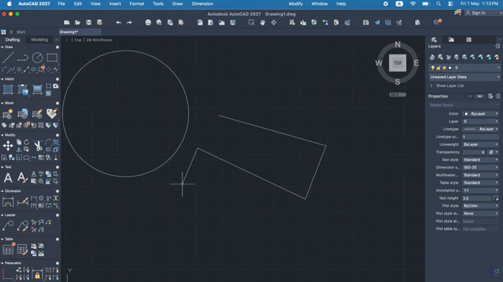
Task: Open the Modify menu
Action: click(x=295, y=4)
